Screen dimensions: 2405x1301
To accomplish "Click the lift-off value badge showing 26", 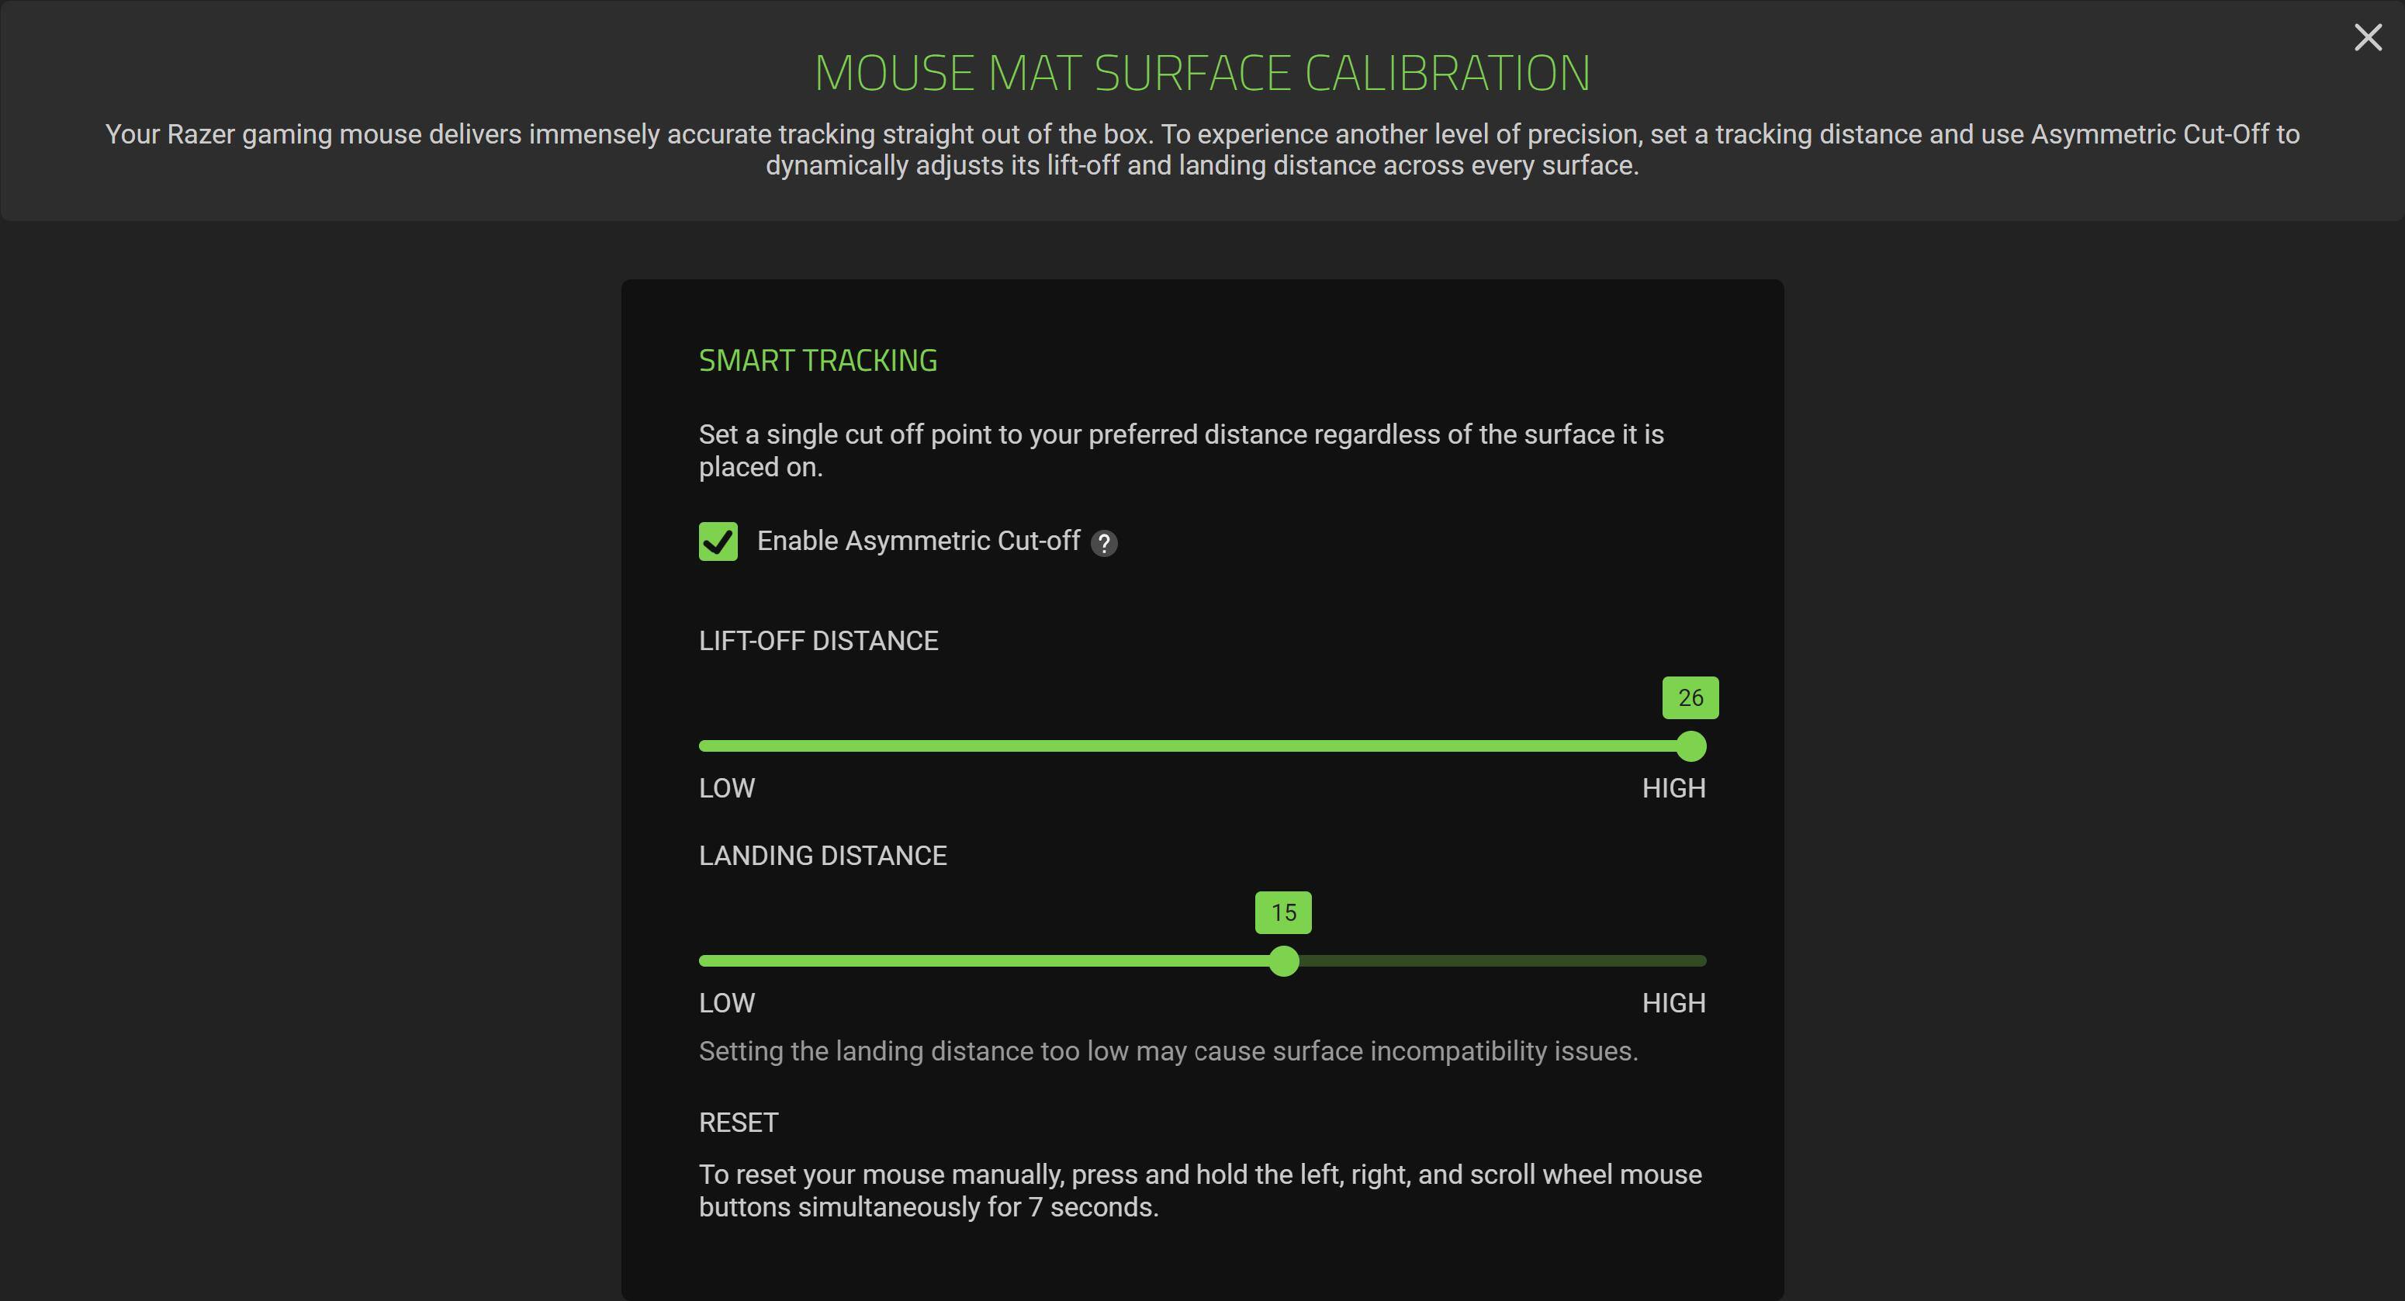I will (1690, 698).
